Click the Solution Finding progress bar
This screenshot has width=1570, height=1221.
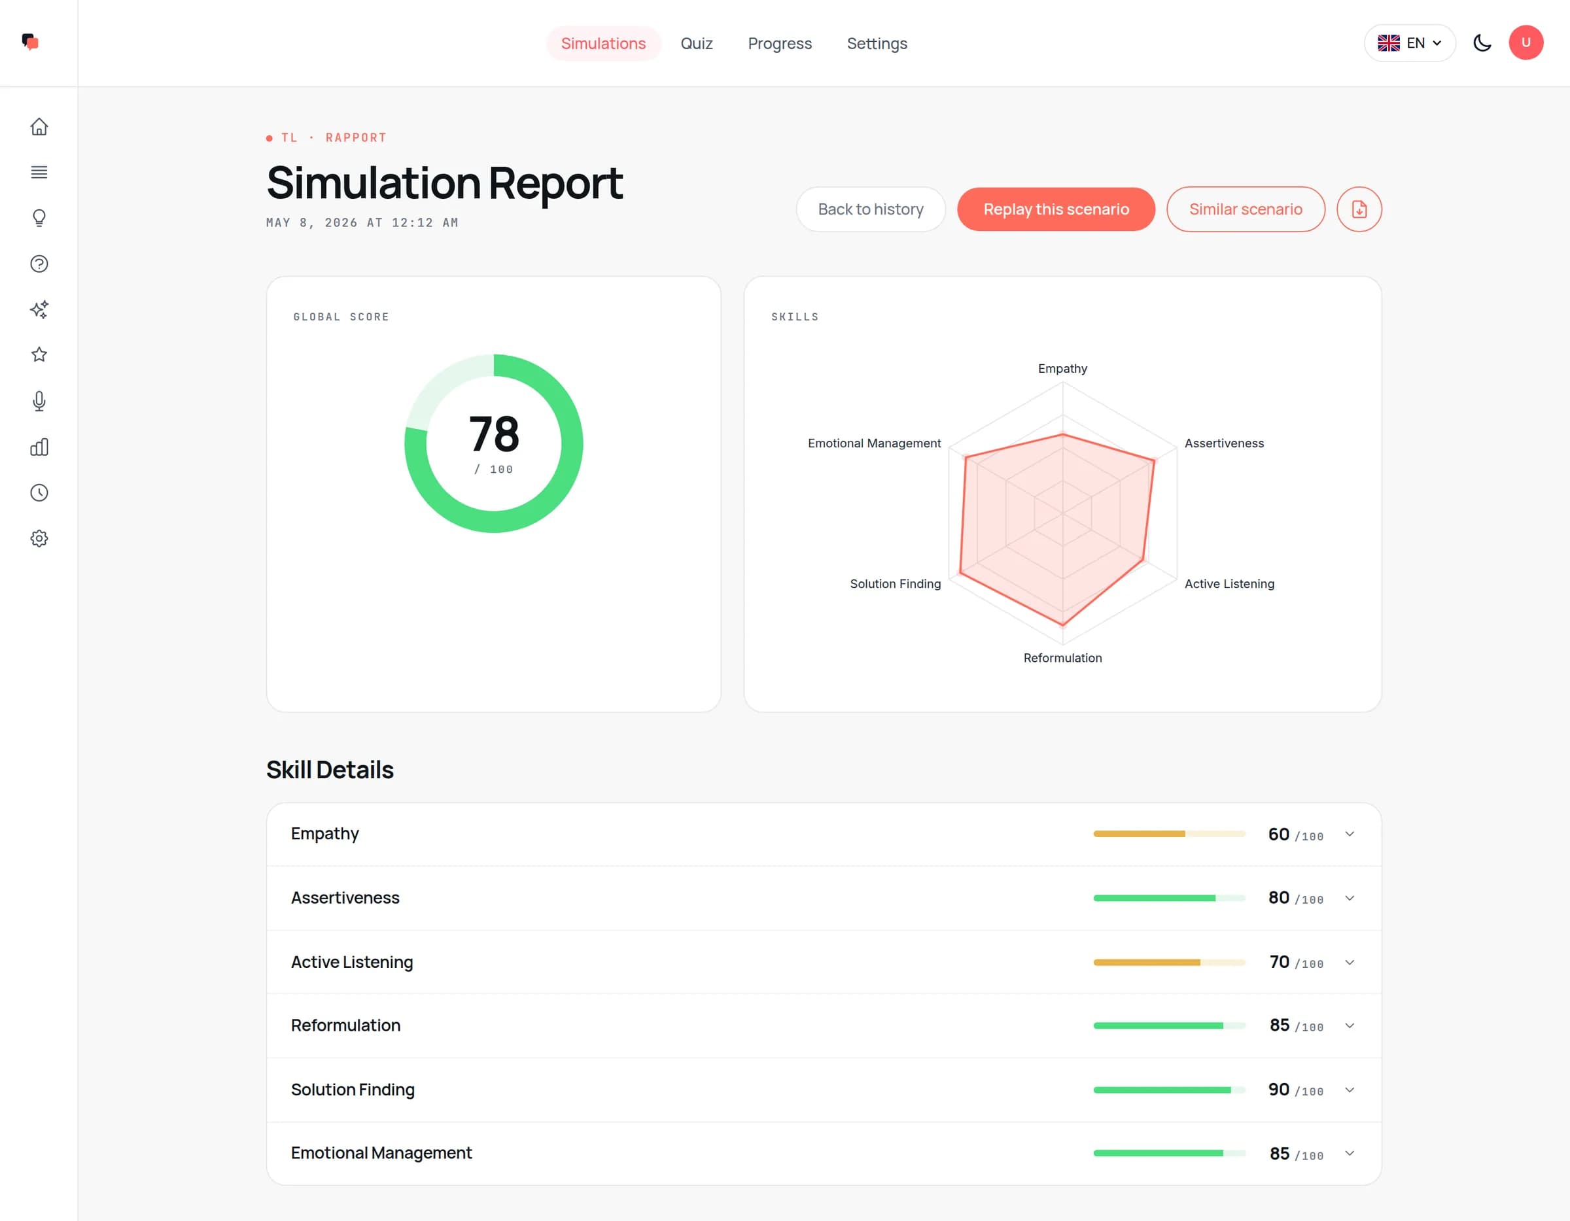pyautogui.click(x=1169, y=1090)
